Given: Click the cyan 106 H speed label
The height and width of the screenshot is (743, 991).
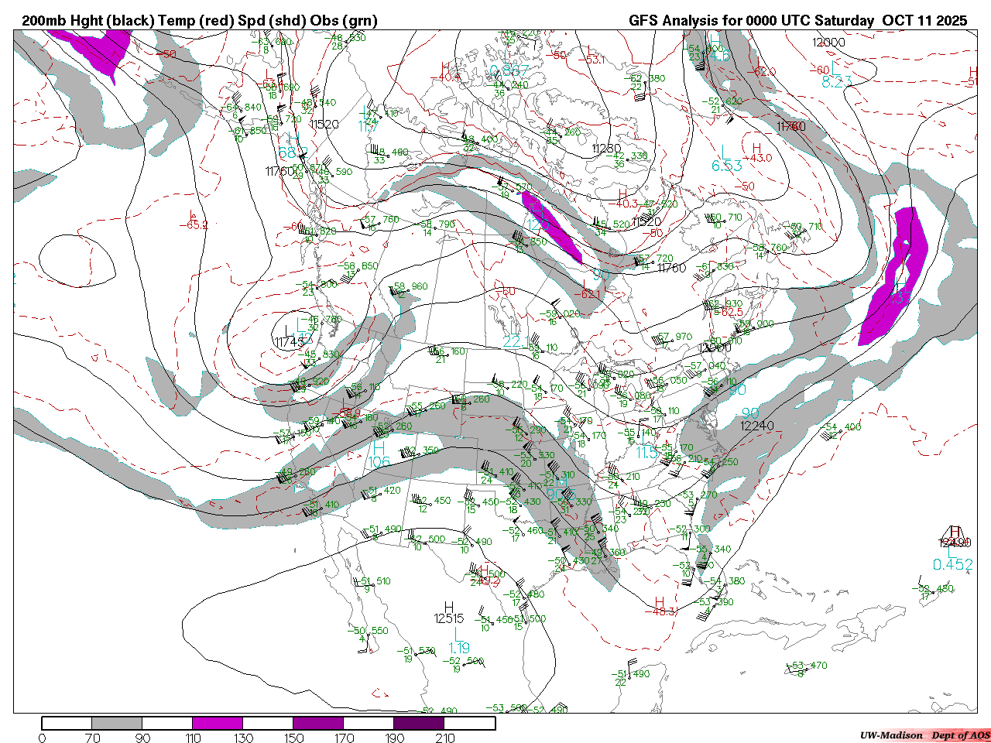Looking at the screenshot, I should [x=379, y=462].
